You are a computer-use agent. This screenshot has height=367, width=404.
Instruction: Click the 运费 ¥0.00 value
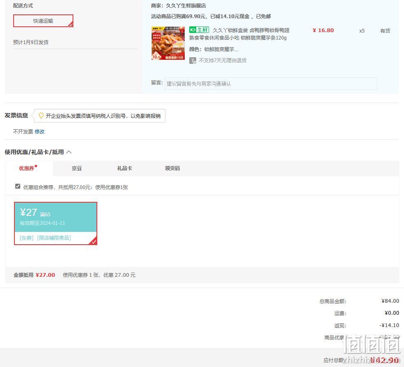392,313
